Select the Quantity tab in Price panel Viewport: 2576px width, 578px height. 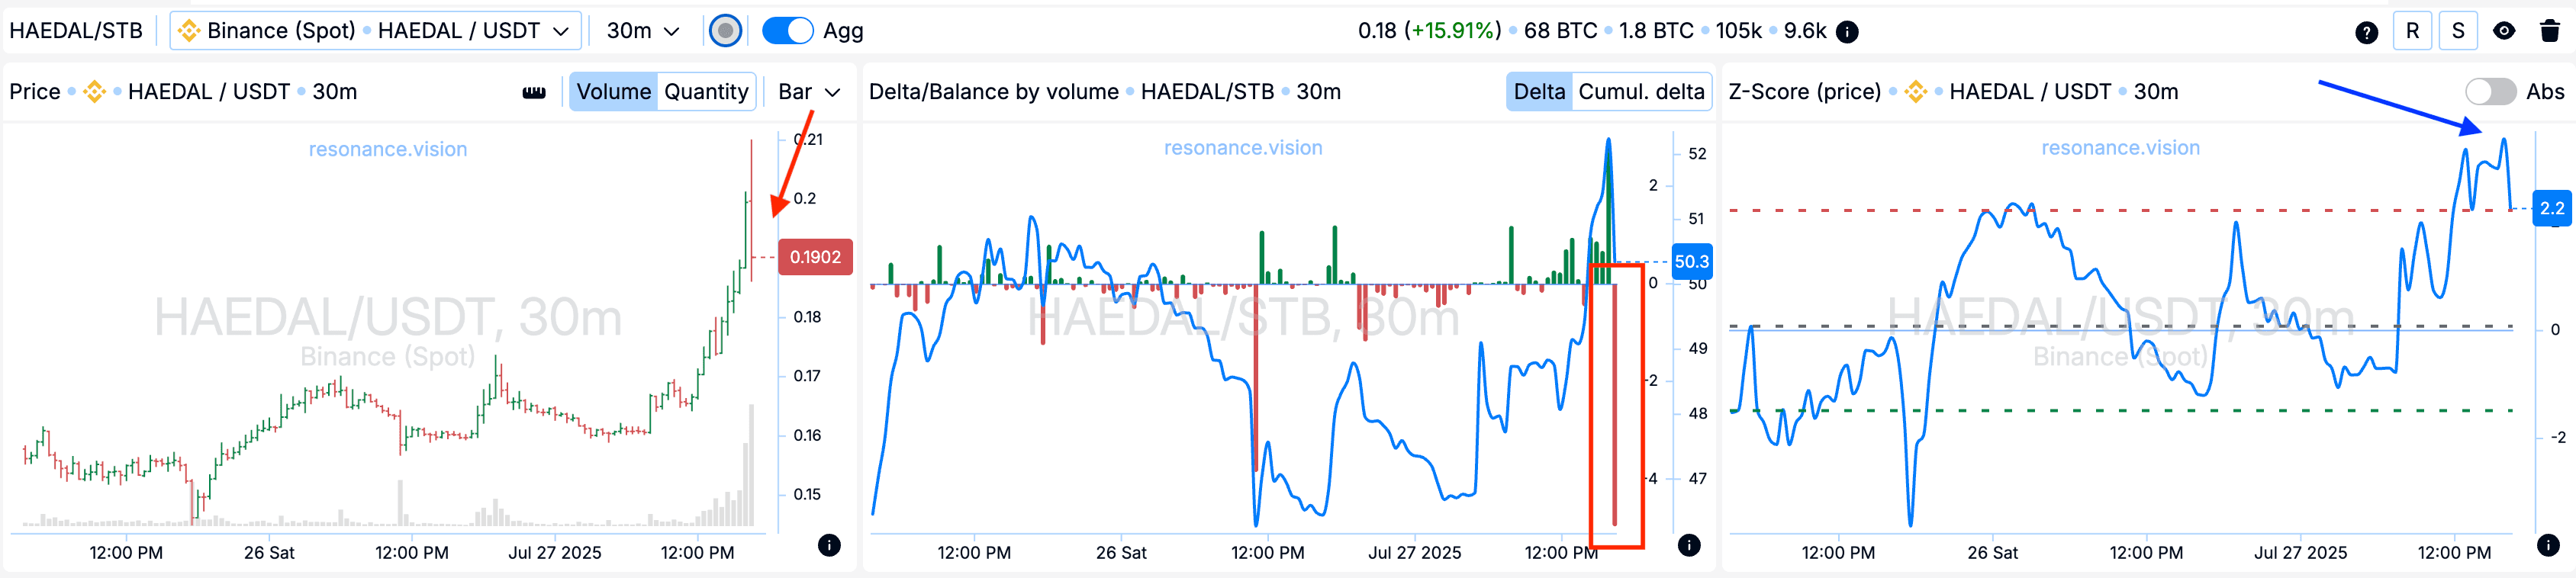click(706, 92)
